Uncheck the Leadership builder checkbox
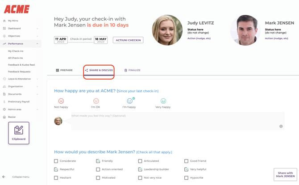This screenshot has height=185, width=299. coord(140,169)
